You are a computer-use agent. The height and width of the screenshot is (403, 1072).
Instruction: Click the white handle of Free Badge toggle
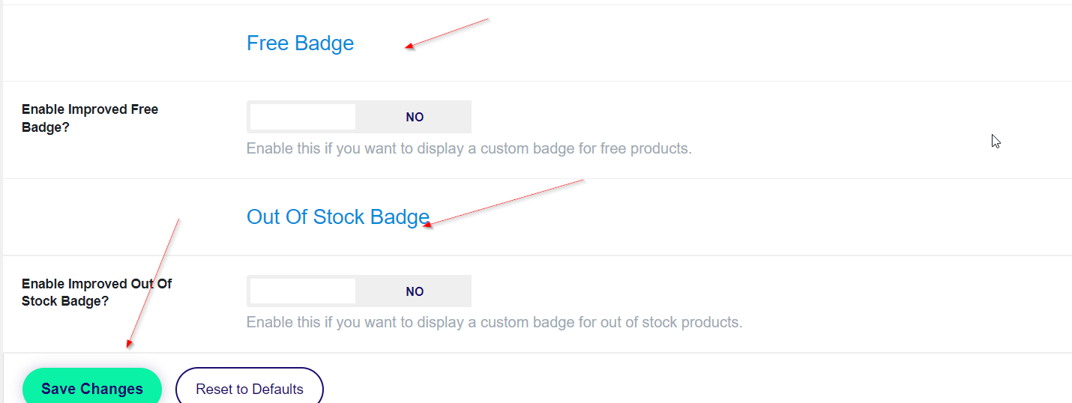pyautogui.click(x=303, y=117)
